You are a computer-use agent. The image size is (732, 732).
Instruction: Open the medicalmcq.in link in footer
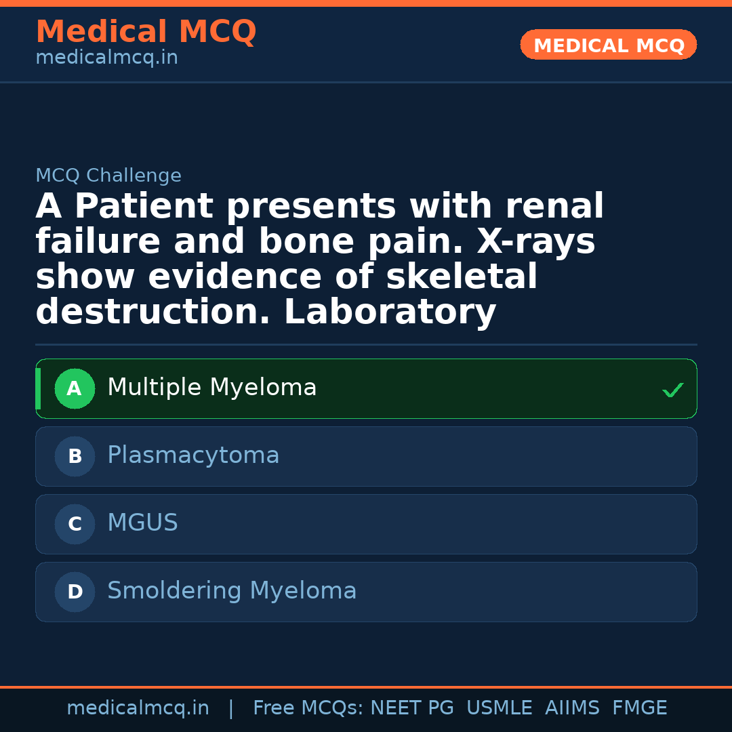click(138, 708)
